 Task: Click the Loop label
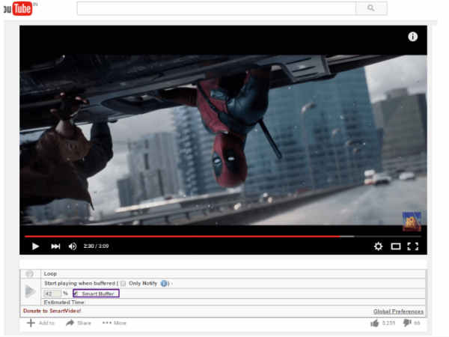pyautogui.click(x=50, y=273)
